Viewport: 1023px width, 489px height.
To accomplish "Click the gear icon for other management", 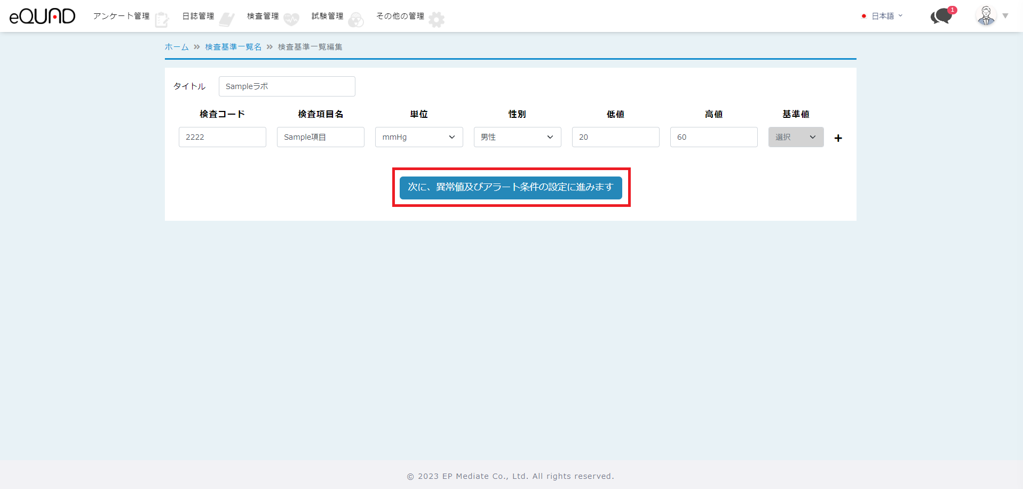I will 437,20.
